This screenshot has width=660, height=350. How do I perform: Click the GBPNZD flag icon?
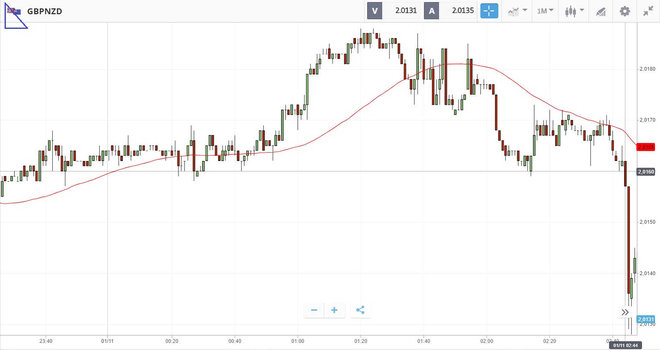coord(14,11)
